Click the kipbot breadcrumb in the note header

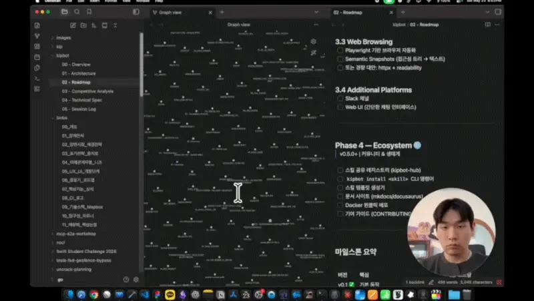(x=398, y=25)
